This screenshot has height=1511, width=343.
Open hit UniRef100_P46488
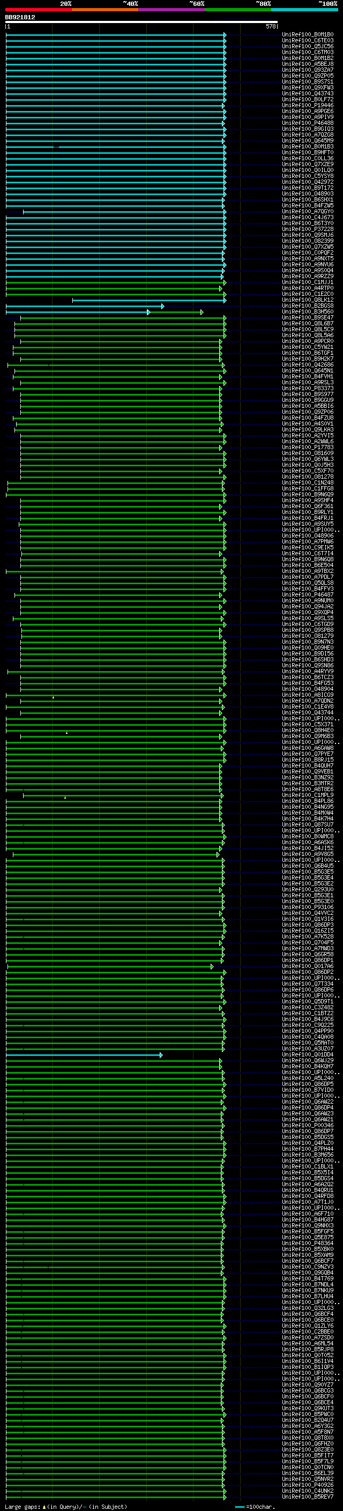pyautogui.click(x=308, y=123)
